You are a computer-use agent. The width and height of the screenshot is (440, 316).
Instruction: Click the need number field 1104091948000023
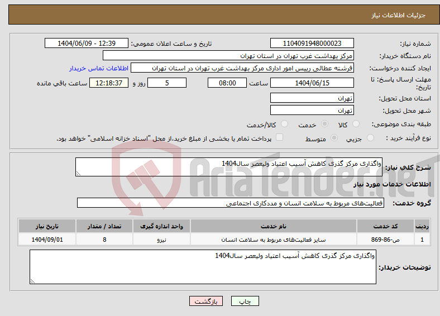tap(312, 43)
